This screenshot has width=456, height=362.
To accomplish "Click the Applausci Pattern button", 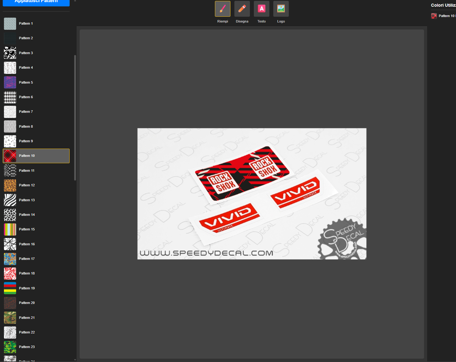I will (x=36, y=2).
